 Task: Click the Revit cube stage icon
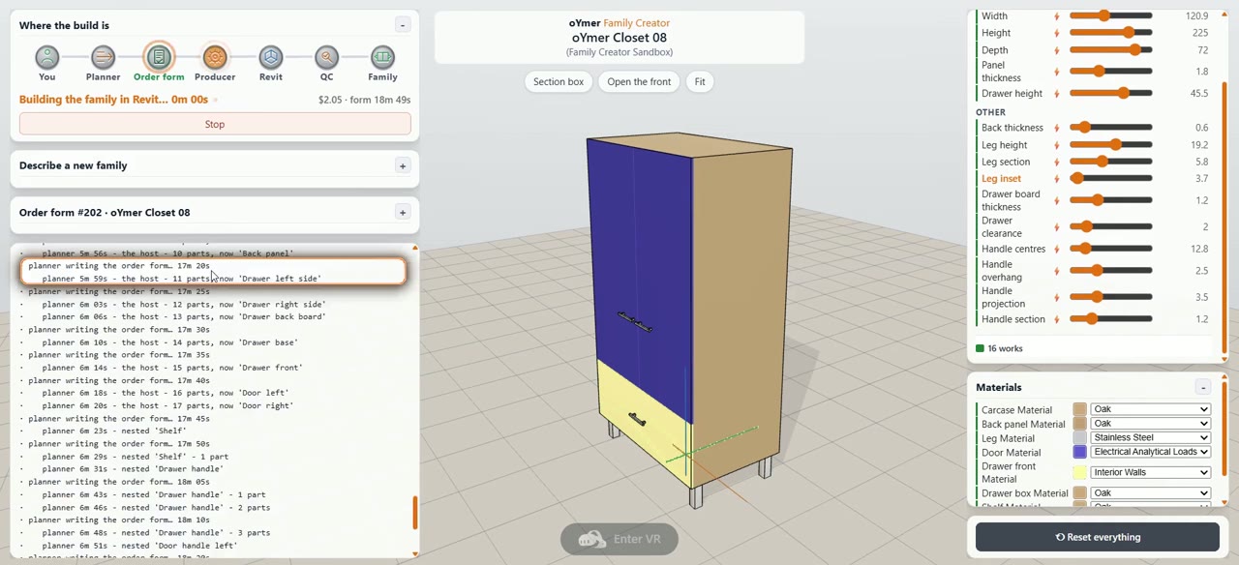pyautogui.click(x=271, y=57)
